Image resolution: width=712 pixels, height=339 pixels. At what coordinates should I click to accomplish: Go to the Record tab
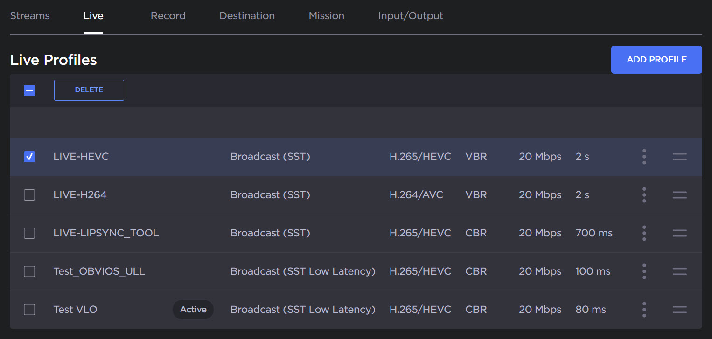pyautogui.click(x=168, y=16)
